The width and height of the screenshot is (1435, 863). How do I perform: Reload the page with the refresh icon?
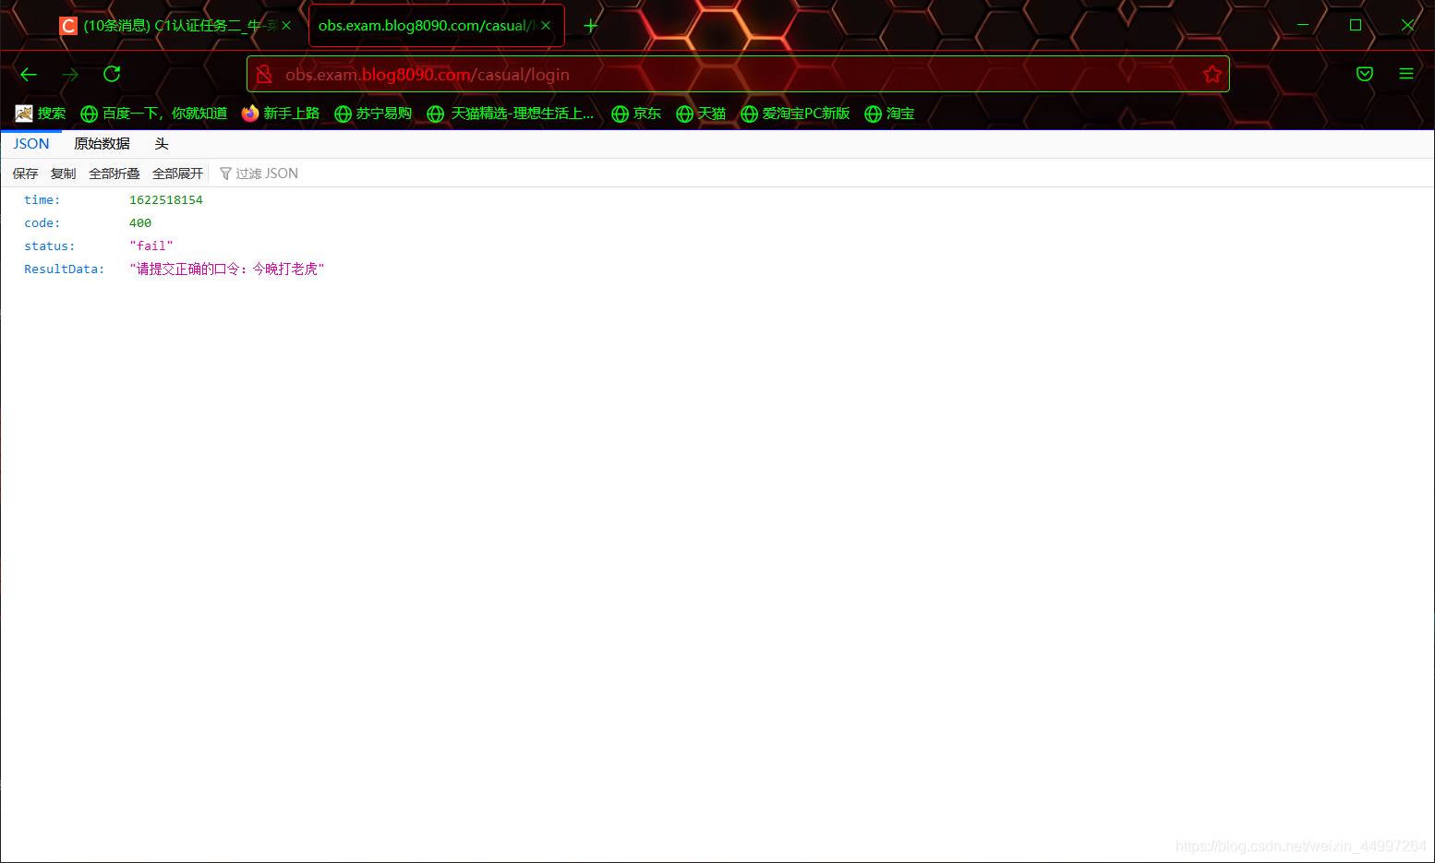[112, 74]
